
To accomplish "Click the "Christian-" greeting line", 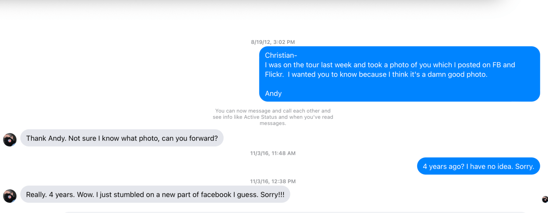I will click(x=281, y=56).
